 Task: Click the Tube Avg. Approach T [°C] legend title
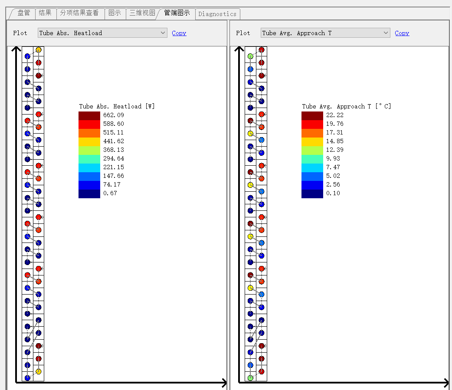tap(347, 106)
